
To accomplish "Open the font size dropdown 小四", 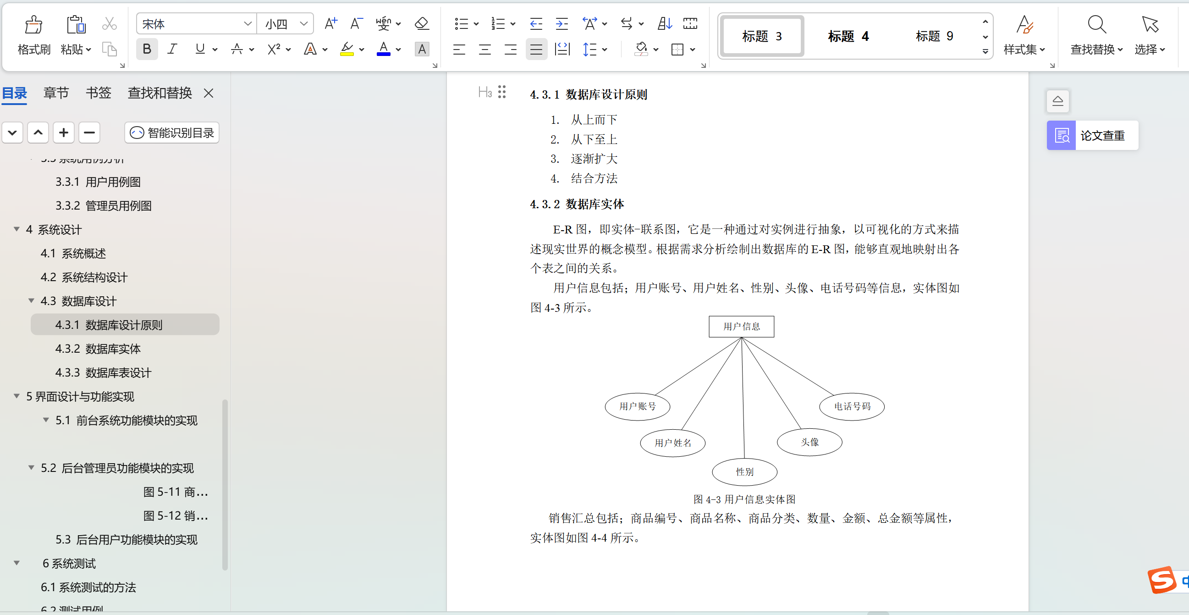I will click(303, 23).
